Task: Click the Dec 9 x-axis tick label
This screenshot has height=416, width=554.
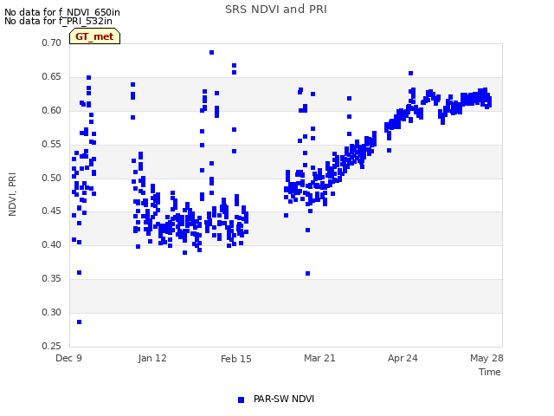Action: [x=69, y=358]
